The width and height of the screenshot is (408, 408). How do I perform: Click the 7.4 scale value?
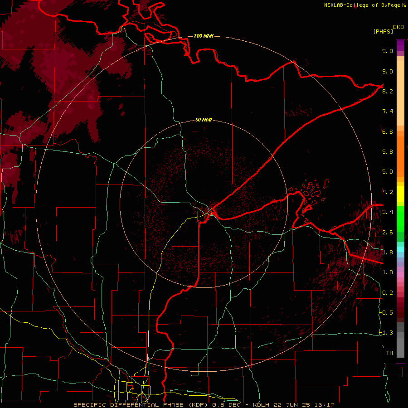pyautogui.click(x=388, y=112)
